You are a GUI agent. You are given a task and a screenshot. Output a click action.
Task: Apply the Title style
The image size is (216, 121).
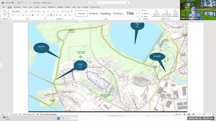[130, 13]
